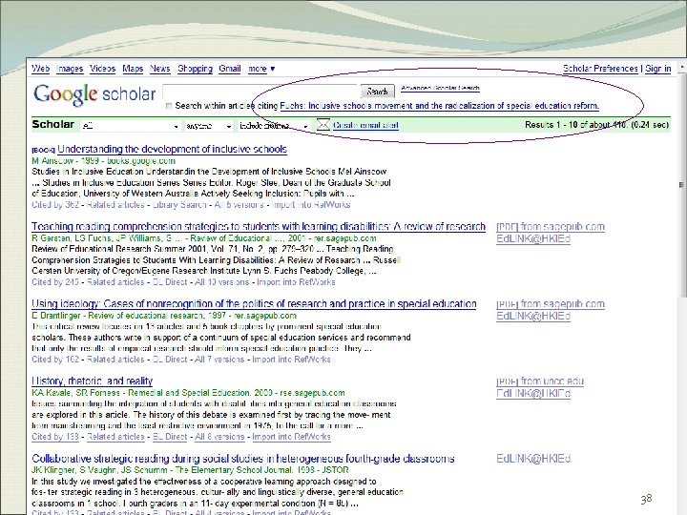687x515 pixels.
Task: Click Library Search under Ainscow book
Action: pos(179,204)
